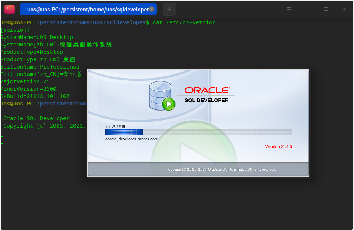Click 'oracle.jdeveloper.runner.core' status text
Image resolution: width=354 pixels, height=230 pixels.
tap(132, 139)
